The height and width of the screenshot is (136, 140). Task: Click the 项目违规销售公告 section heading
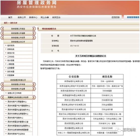pos(49,29)
